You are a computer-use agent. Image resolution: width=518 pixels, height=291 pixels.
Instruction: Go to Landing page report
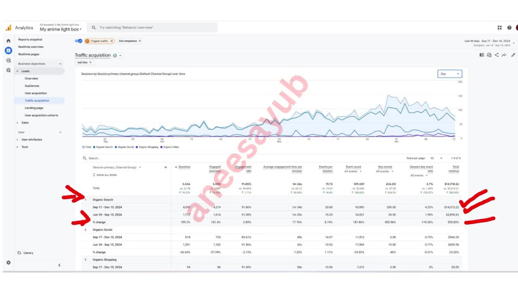tap(34, 108)
